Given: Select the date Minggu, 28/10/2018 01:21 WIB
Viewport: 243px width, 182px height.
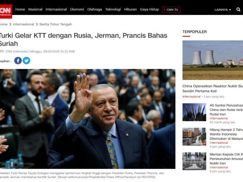Looking at the screenshot, I should pyautogui.click(x=53, y=51).
